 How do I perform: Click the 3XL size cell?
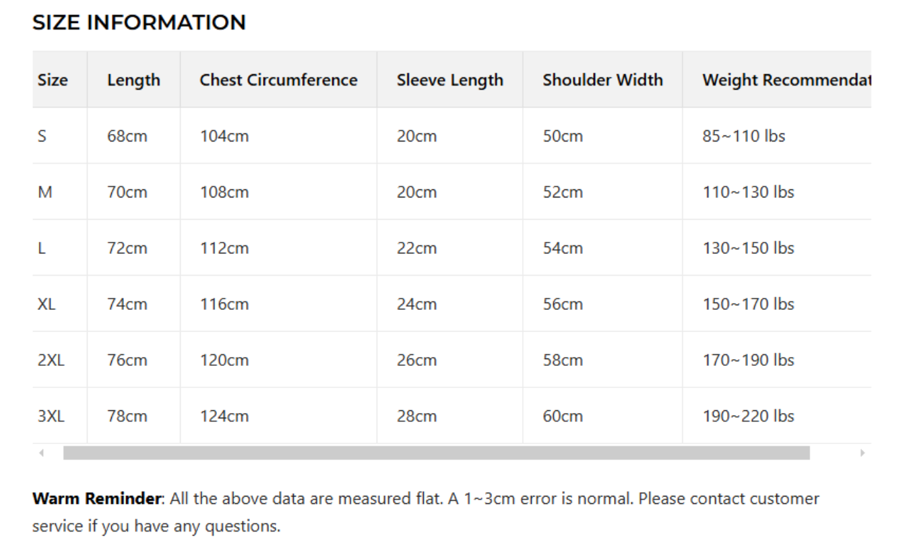point(51,416)
